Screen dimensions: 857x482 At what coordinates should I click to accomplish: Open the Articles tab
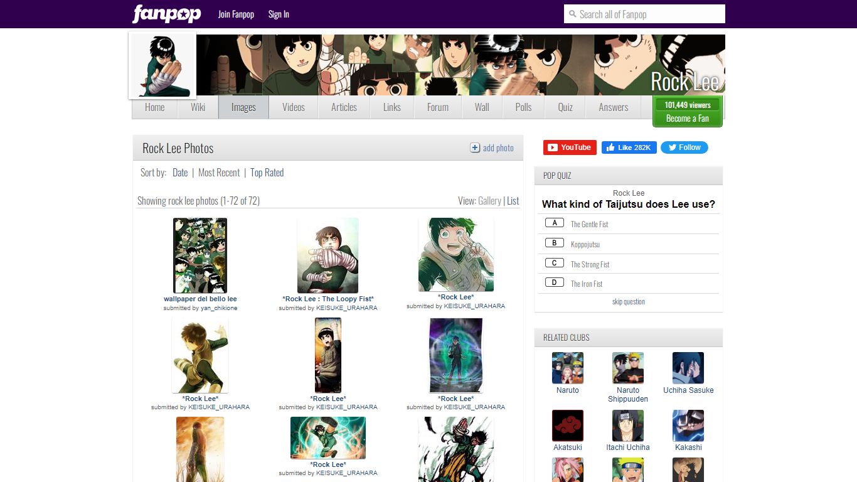coord(344,107)
